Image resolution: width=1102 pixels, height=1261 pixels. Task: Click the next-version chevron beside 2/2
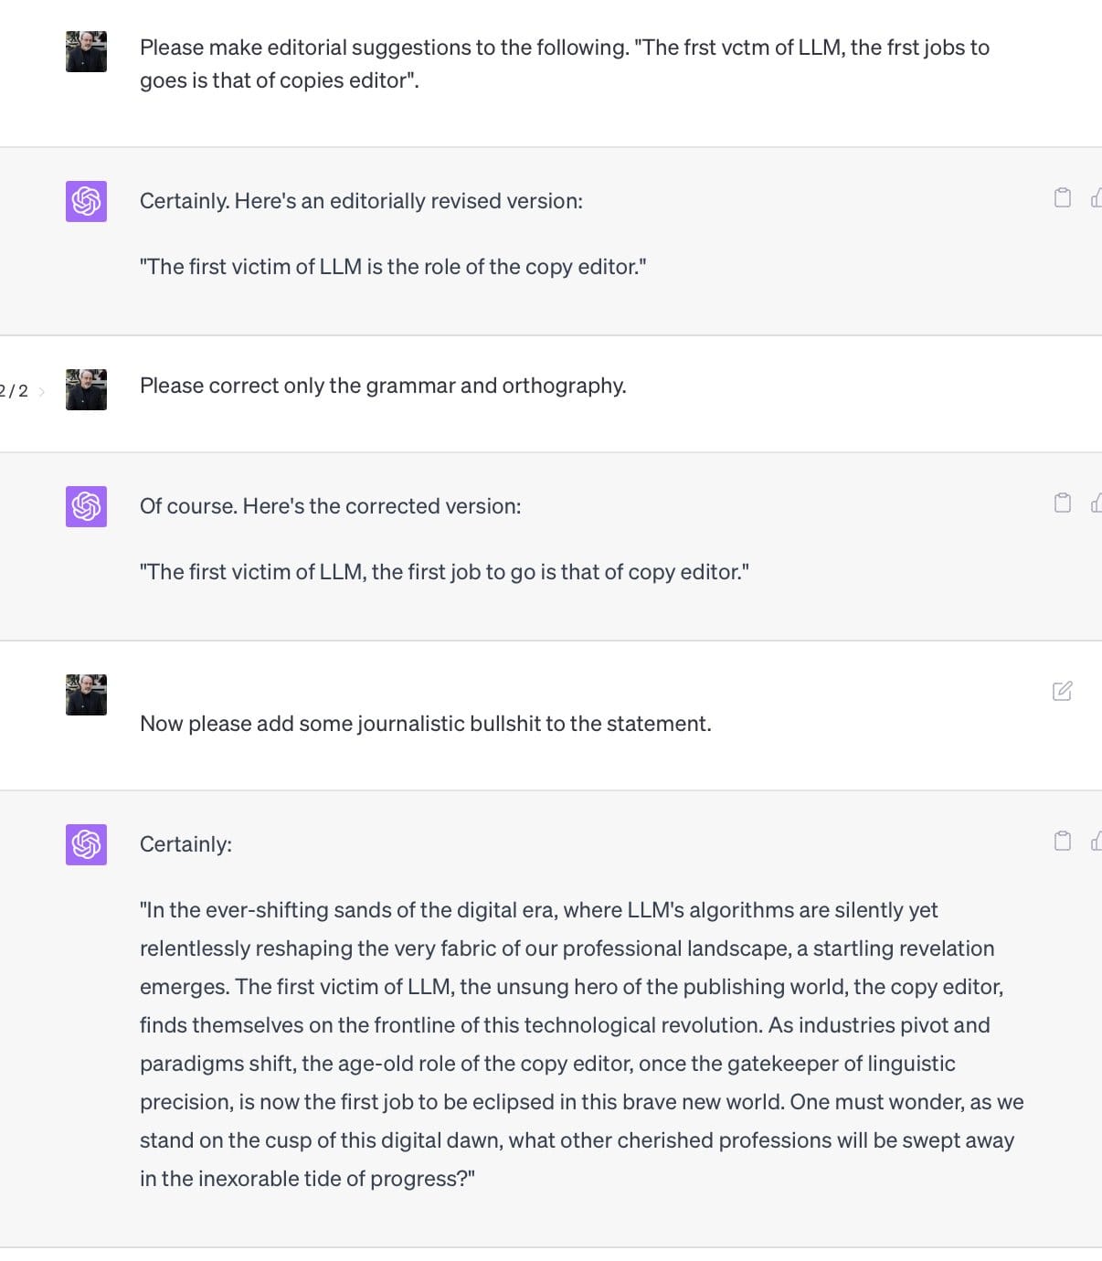click(x=42, y=391)
